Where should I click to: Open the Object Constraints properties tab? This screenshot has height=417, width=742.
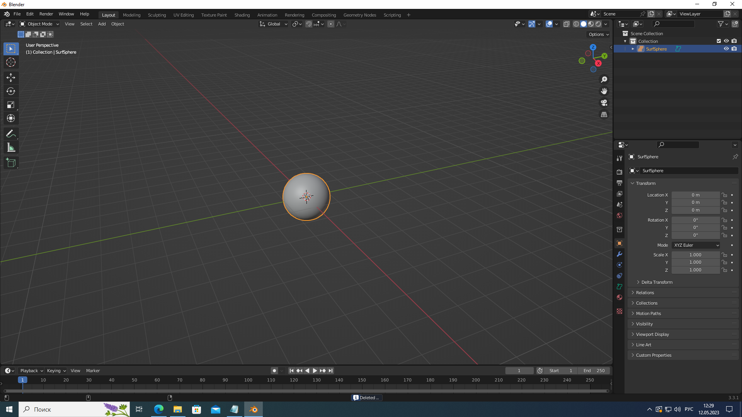(619, 276)
